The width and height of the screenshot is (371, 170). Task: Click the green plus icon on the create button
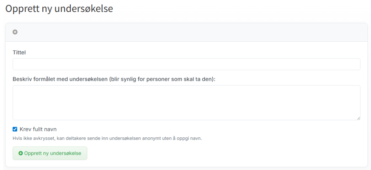pos(21,153)
